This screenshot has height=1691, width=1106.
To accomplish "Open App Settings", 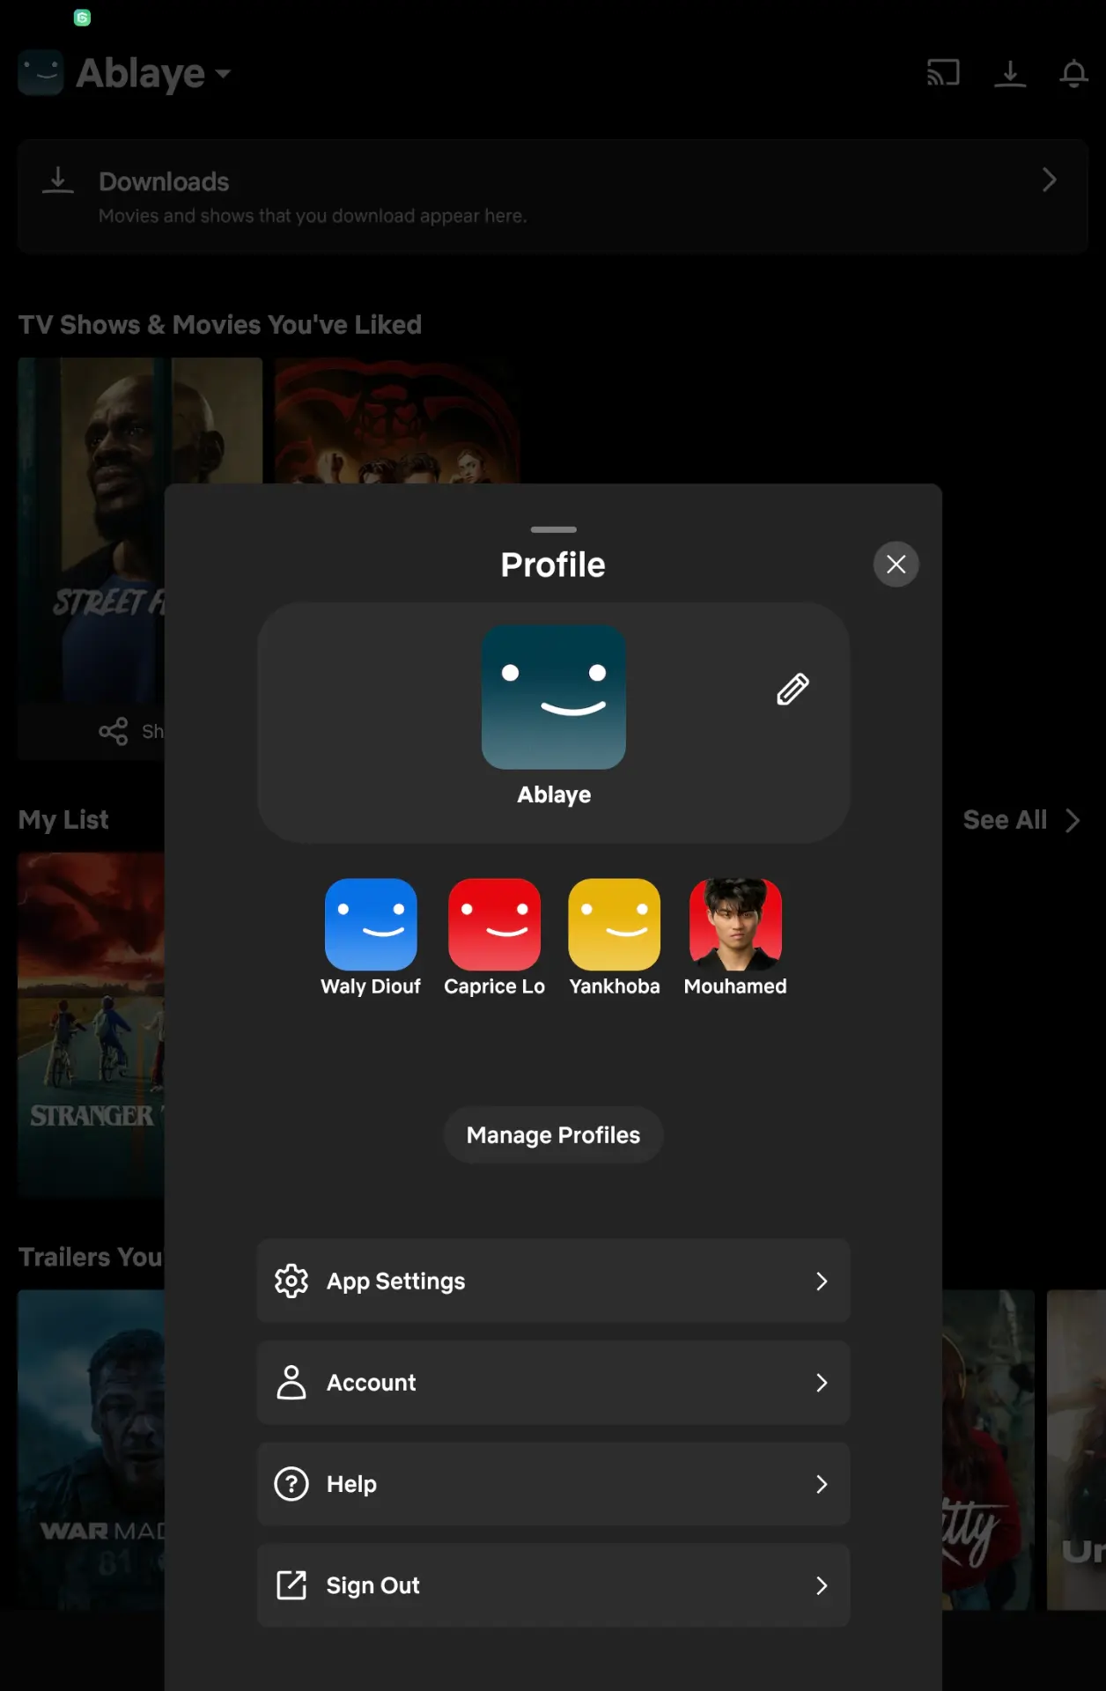I will (553, 1281).
